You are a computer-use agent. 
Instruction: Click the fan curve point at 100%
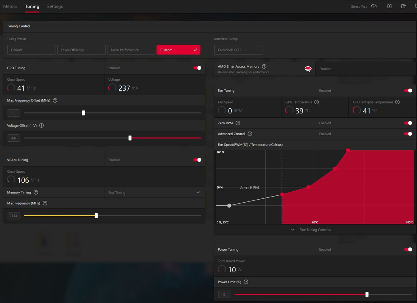point(348,150)
